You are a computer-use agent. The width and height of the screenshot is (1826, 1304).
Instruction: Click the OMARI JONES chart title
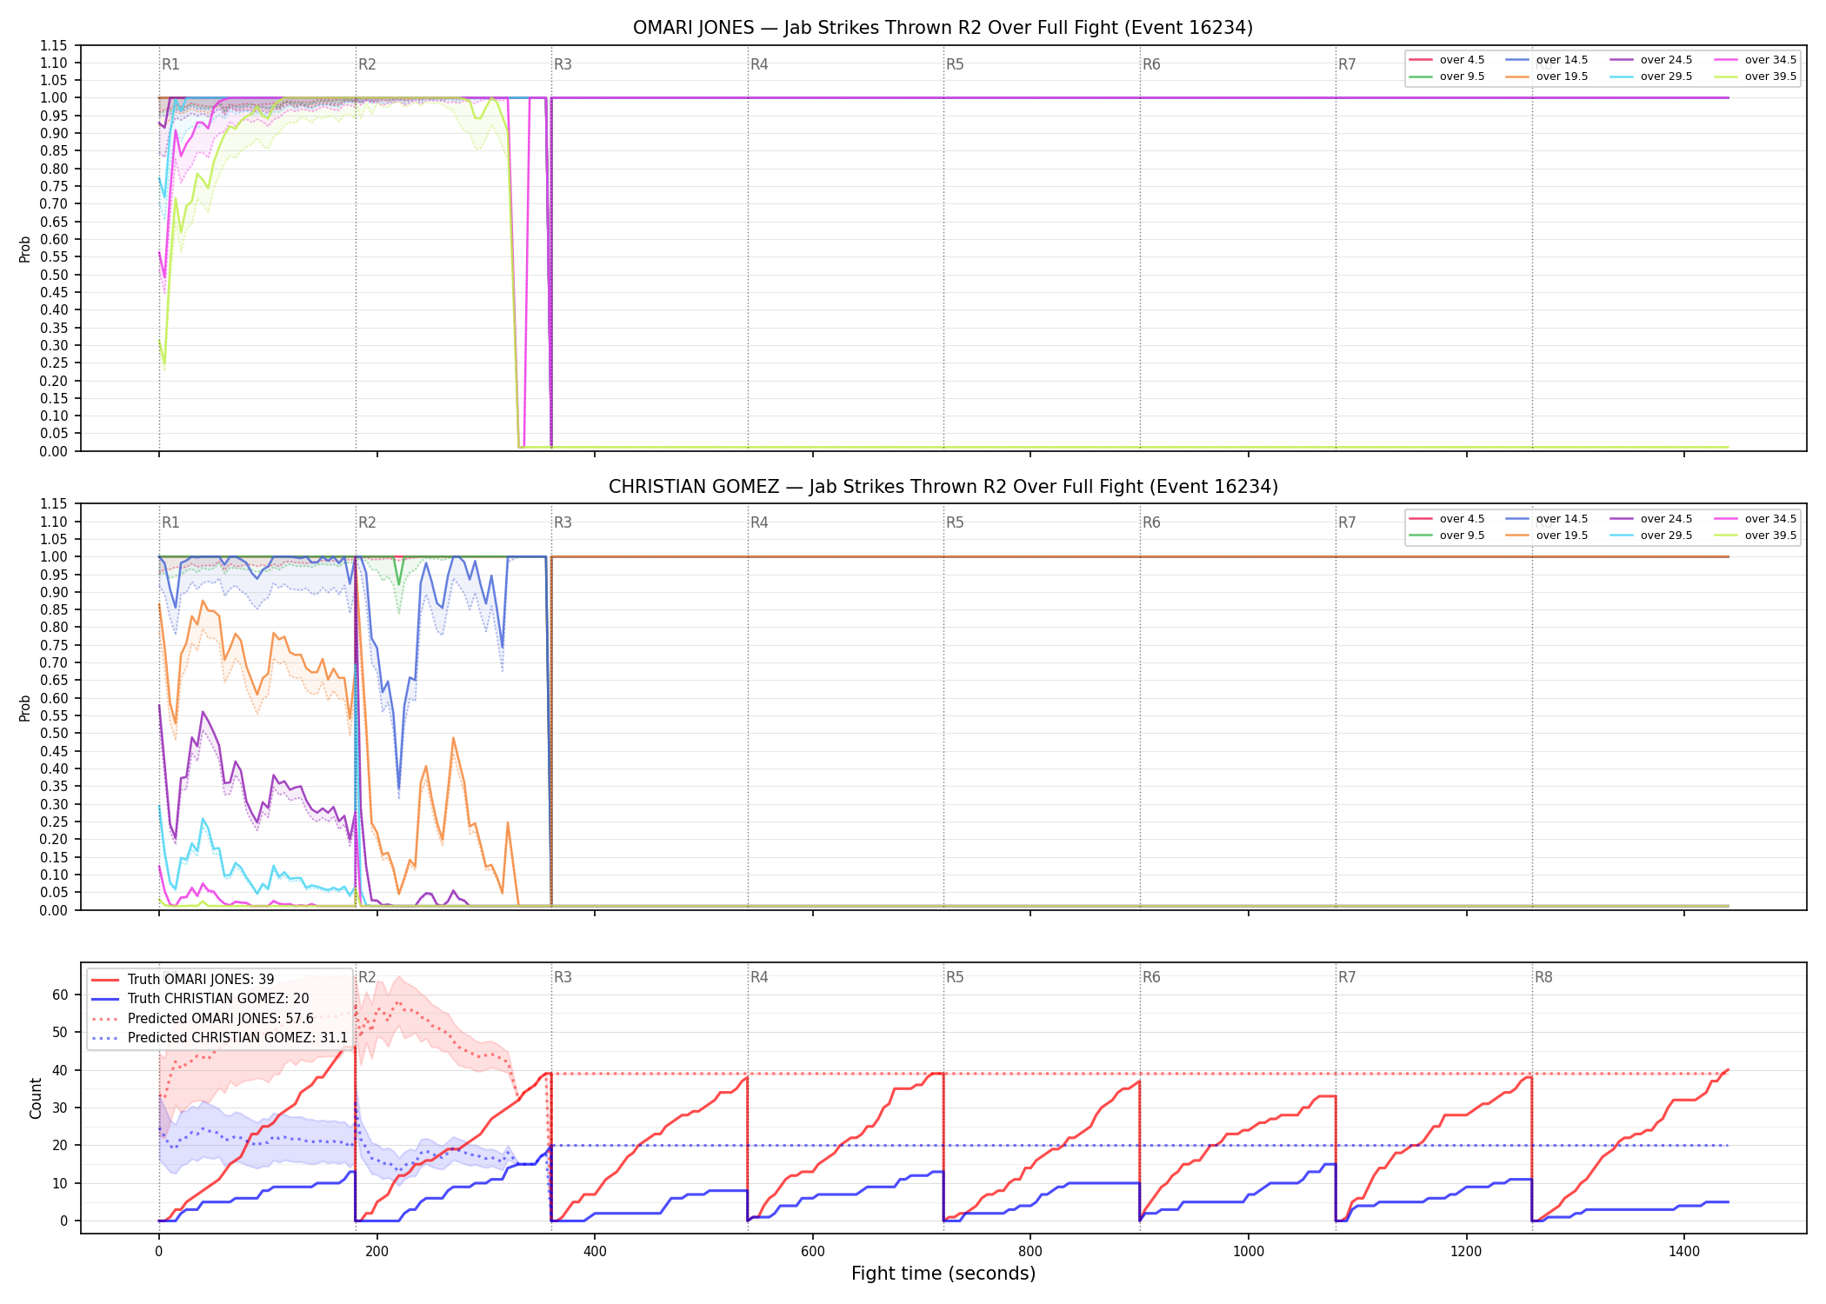point(943,28)
